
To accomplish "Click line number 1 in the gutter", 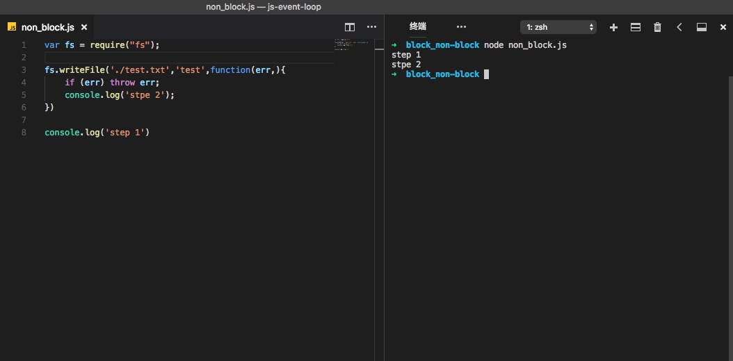I will [x=24, y=45].
